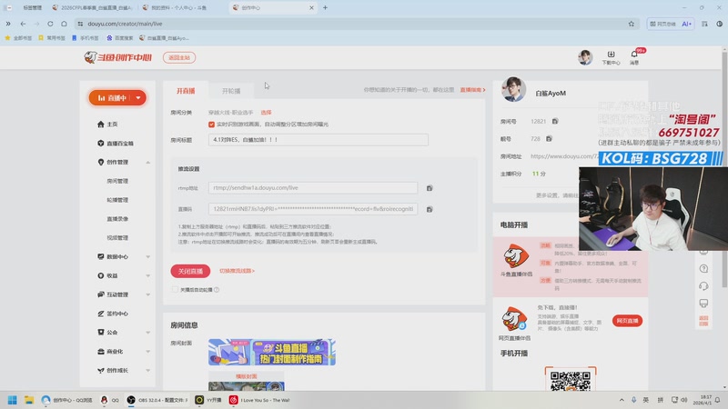The width and height of the screenshot is (728, 409).
Task: Bookmark this page with the star icon
Action: coord(631,24)
